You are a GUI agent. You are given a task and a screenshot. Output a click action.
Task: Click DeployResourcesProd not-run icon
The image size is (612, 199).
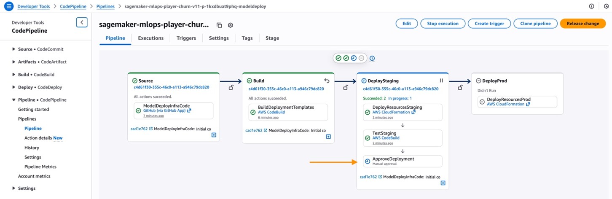coord(482,102)
